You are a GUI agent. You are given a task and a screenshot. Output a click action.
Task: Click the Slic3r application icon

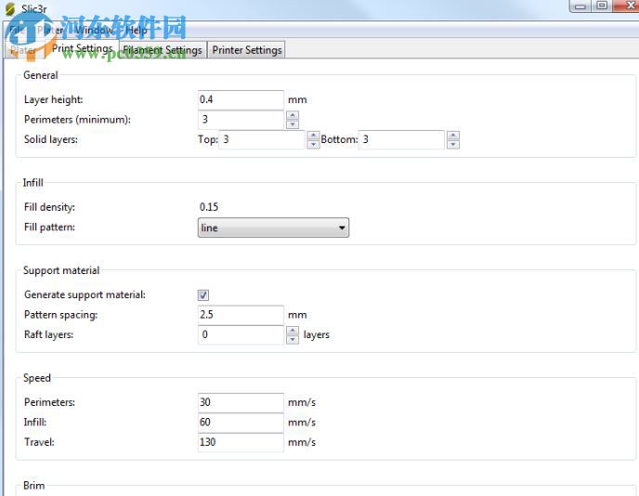tap(10, 8)
